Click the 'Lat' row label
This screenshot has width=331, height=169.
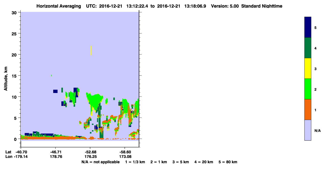pyautogui.click(x=8, y=152)
